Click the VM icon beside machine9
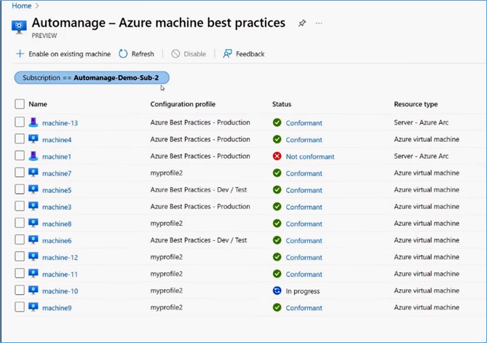Viewport: 487px width, 343px height. [x=33, y=307]
